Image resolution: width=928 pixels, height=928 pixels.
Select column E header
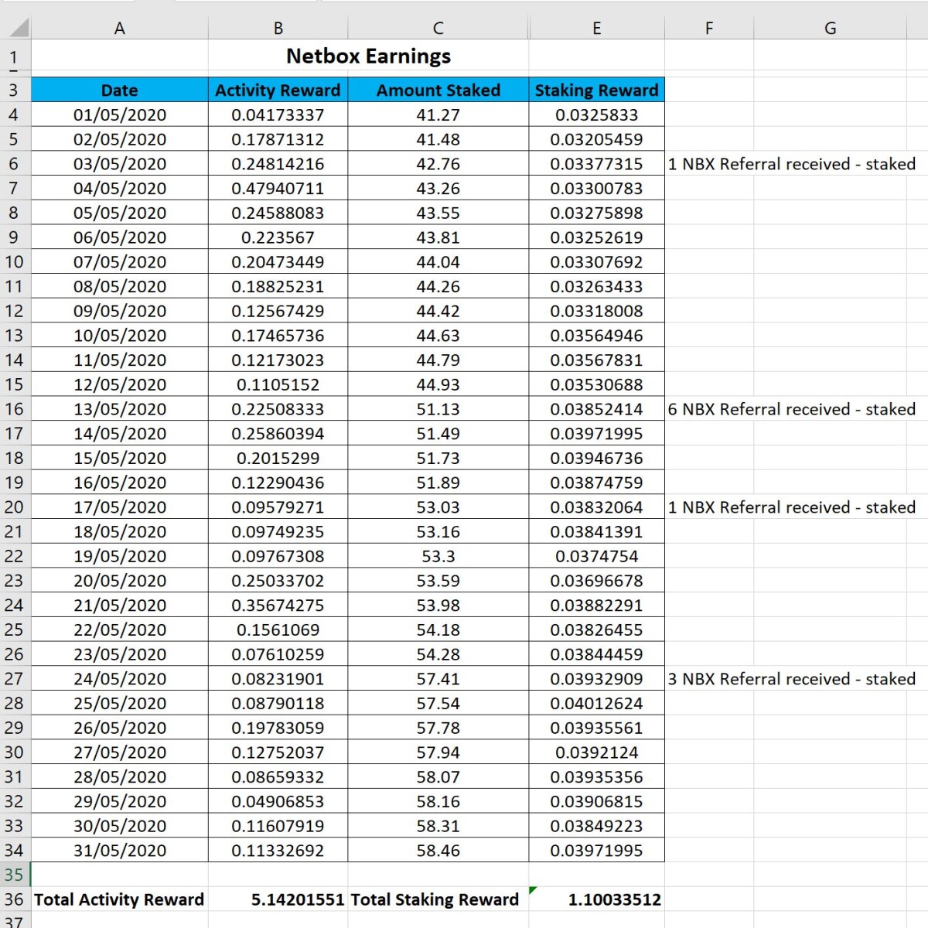point(596,28)
